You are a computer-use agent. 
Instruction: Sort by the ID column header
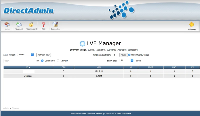[28, 67]
